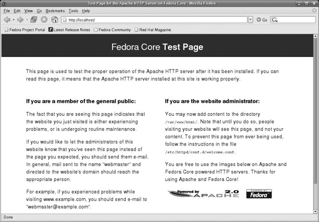Open the Tools menu

(73, 11)
